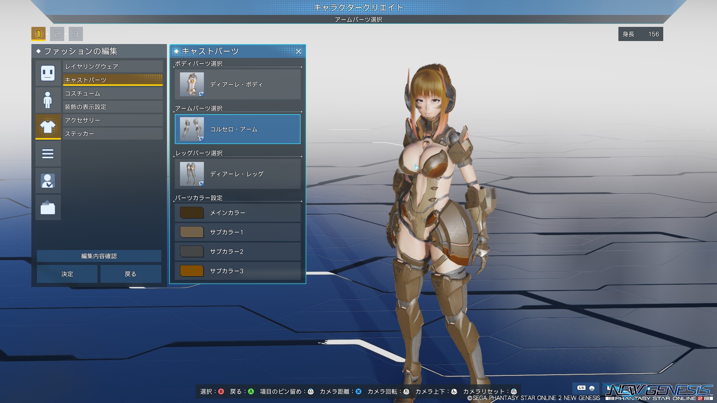Screen dimensions: 717x403
Task: Select キャストパーツ menu item
Action: 113,80
